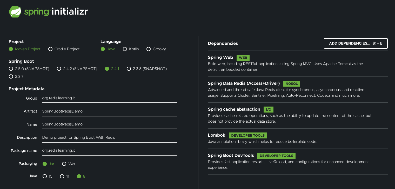Screen dimensions: 395x189
Task: Click the NOSQL tag badge
Action: 292,83
